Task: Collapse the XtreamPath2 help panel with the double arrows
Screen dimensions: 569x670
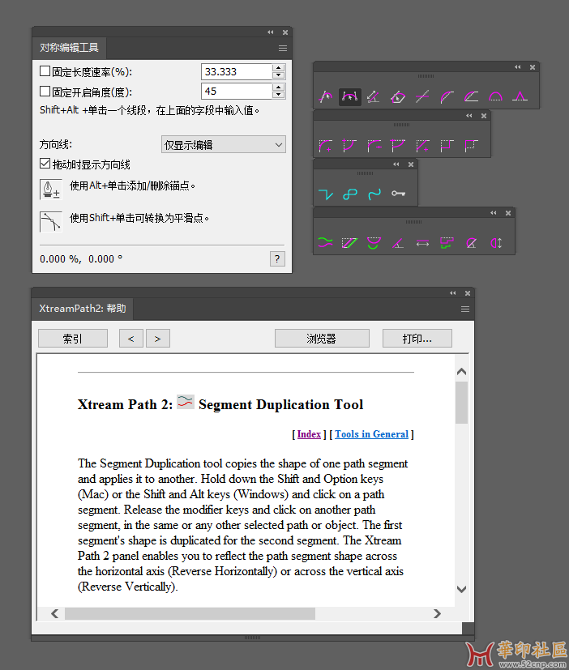Action: pos(453,293)
